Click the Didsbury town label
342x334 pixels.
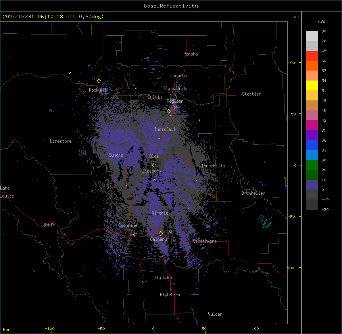(152, 171)
